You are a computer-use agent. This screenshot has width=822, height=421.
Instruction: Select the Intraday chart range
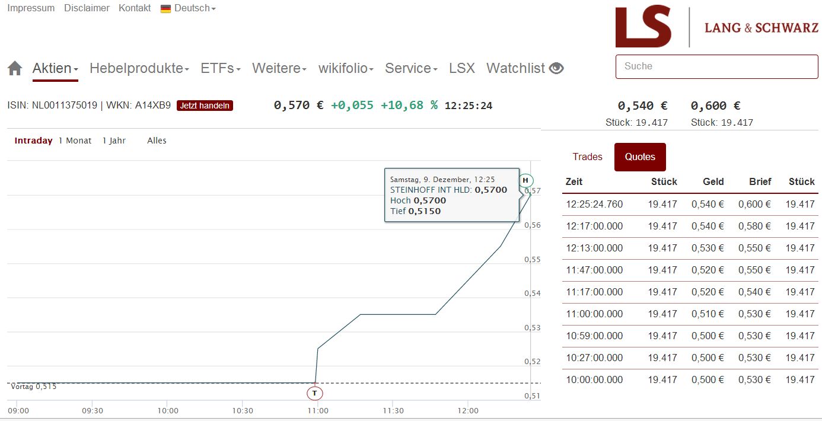pyautogui.click(x=33, y=141)
